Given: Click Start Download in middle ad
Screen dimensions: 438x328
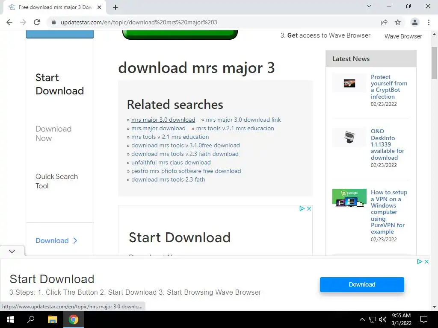Looking at the screenshot, I should click(x=180, y=237).
